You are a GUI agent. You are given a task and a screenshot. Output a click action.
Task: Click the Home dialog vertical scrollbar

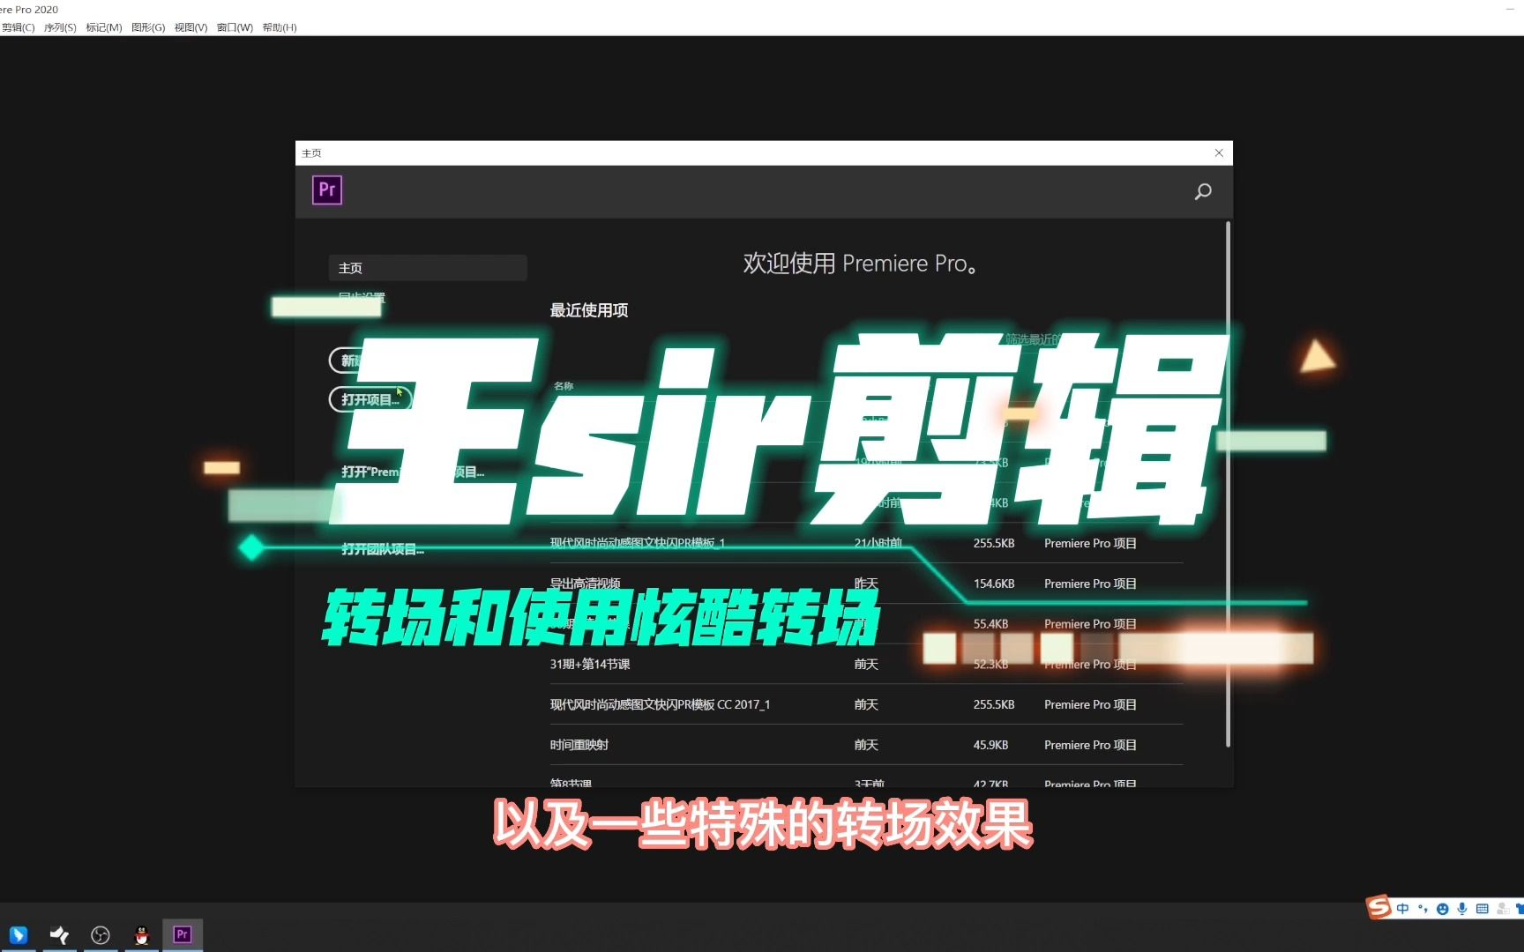coord(1228,485)
